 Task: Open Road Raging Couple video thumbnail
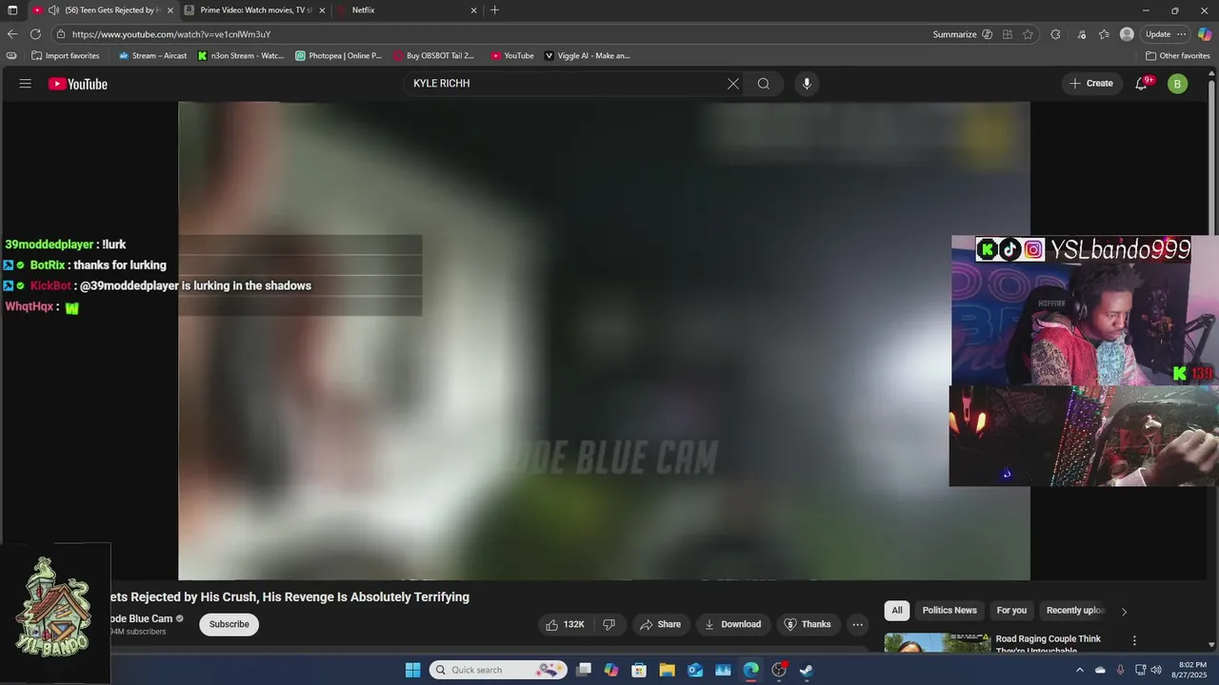(937, 642)
